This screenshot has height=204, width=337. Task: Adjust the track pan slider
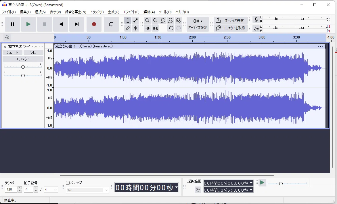23,76
